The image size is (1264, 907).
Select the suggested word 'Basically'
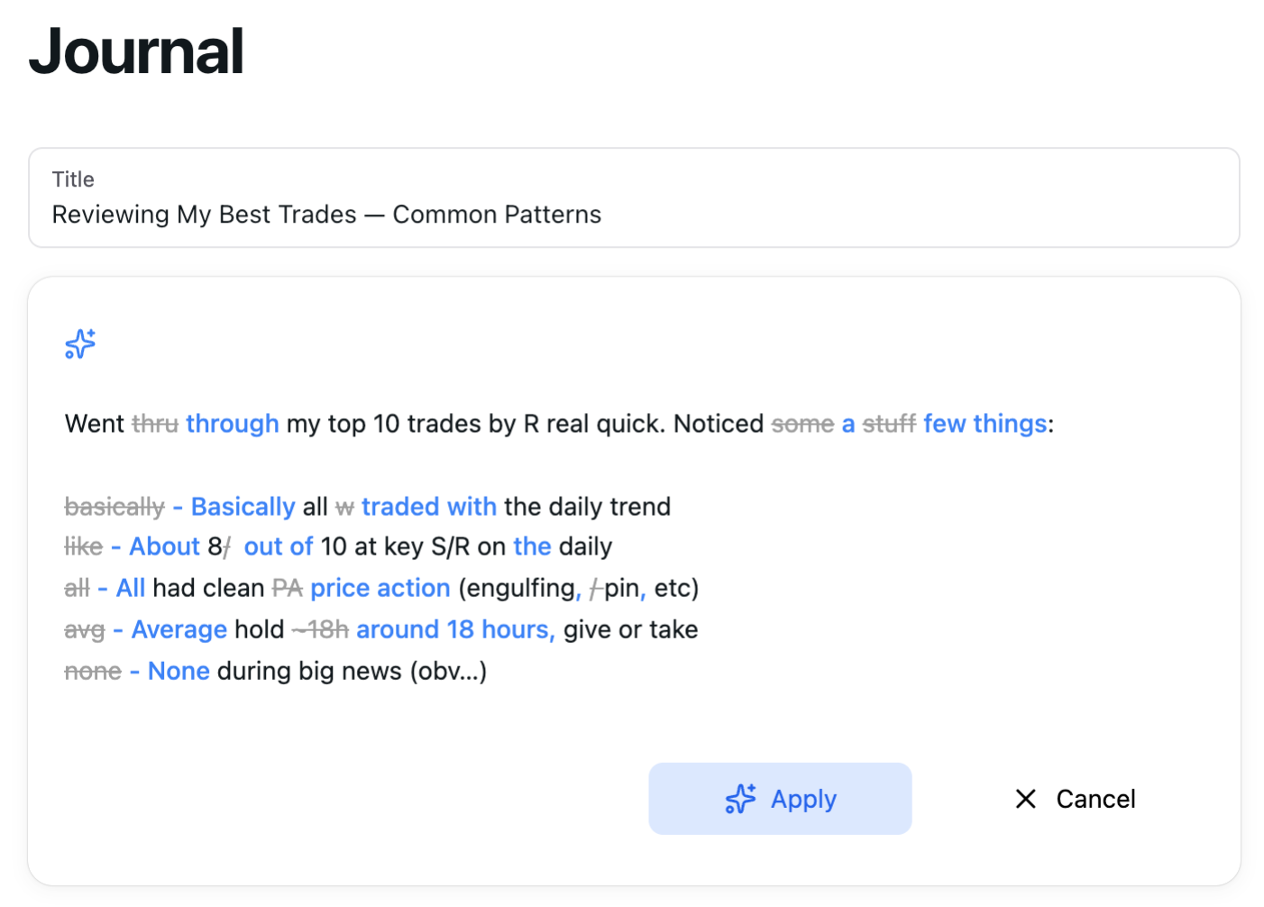point(242,507)
